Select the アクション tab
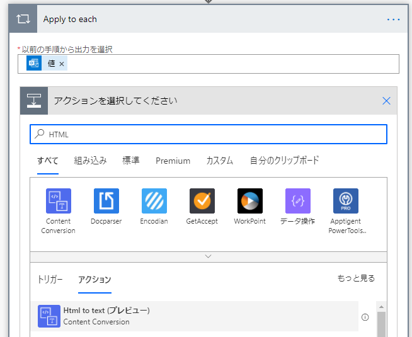Viewport: 412px width, 337px height. point(94,279)
